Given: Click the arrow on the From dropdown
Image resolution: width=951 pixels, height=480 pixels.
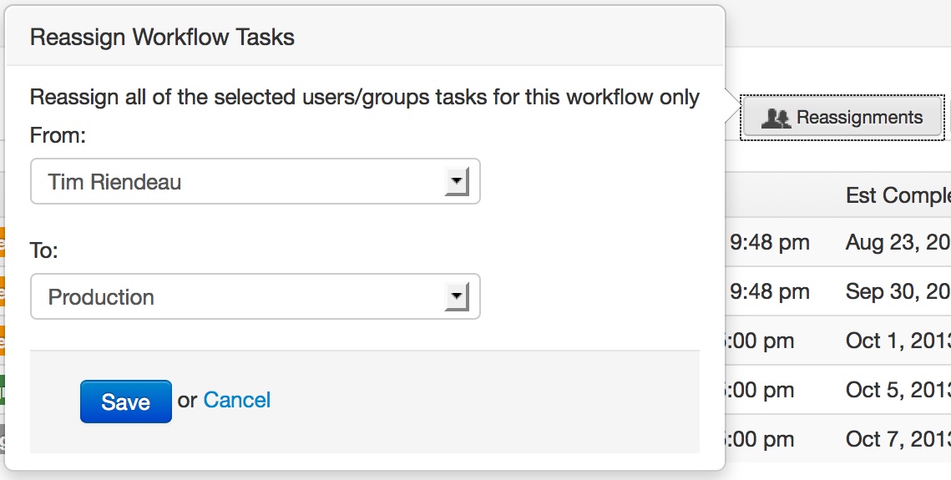Looking at the screenshot, I should (x=457, y=182).
